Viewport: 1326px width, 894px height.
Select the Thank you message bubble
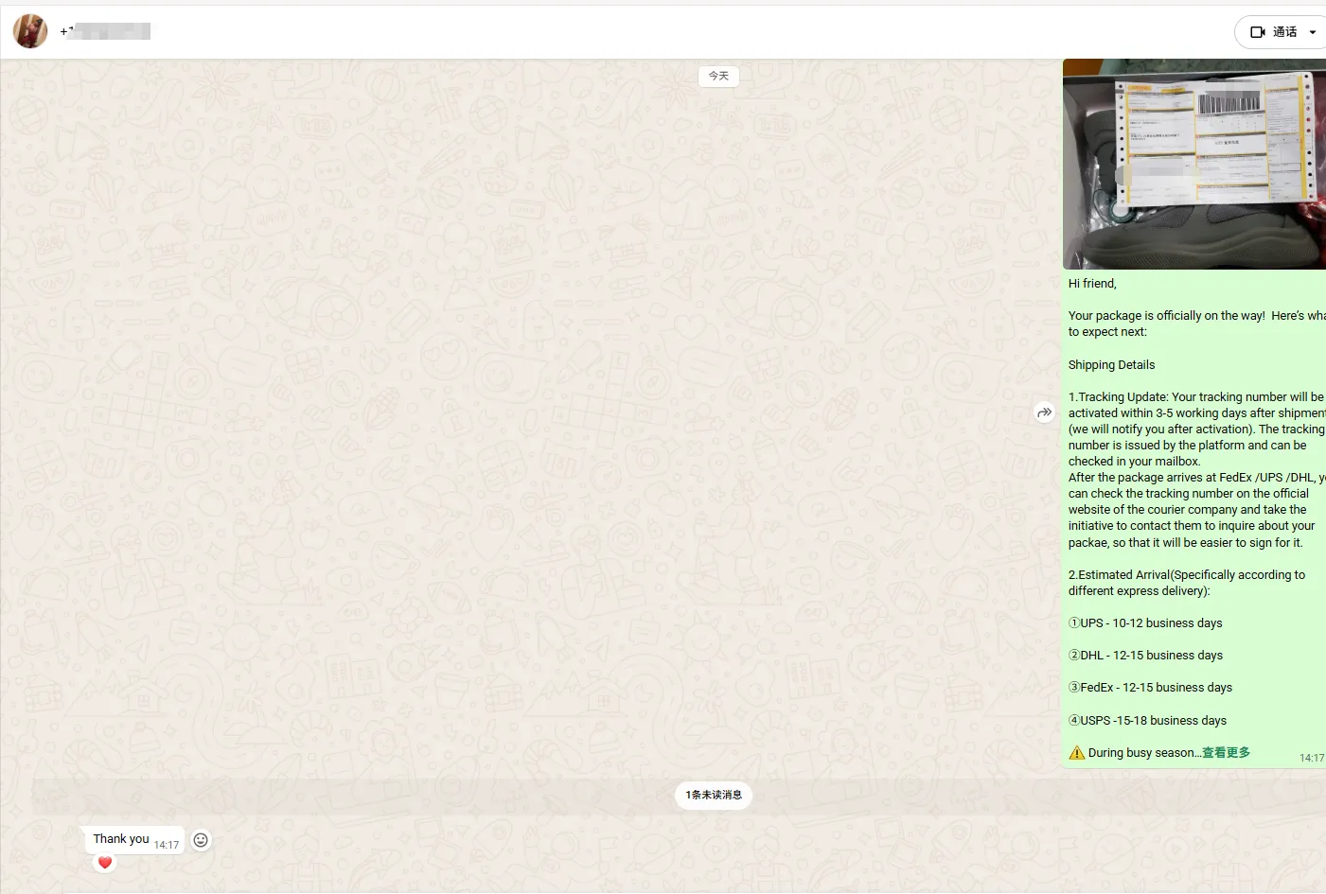coord(121,839)
